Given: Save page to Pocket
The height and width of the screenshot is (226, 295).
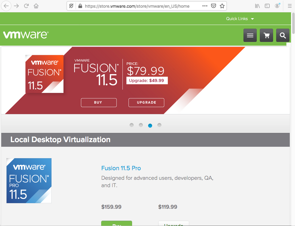Looking at the screenshot, I should pyautogui.click(x=214, y=6).
